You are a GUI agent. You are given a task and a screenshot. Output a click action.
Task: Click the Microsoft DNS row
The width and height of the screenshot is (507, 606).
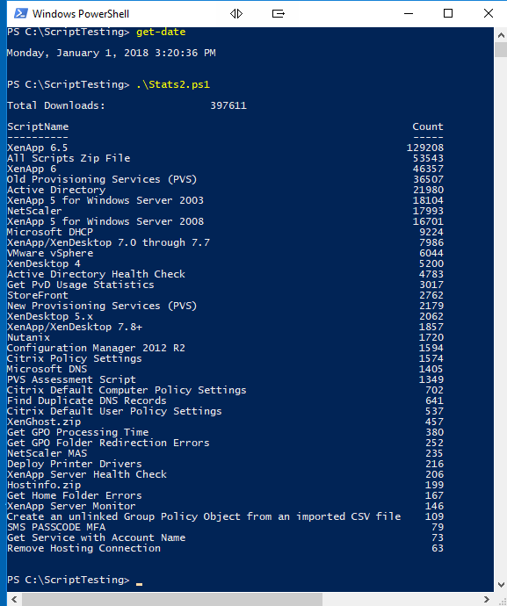tap(225, 369)
